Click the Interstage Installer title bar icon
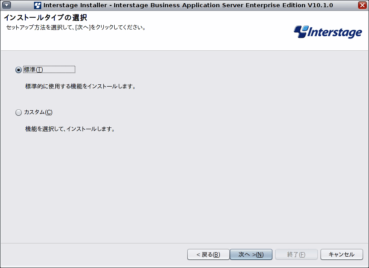369x268 pixels. point(38,5)
